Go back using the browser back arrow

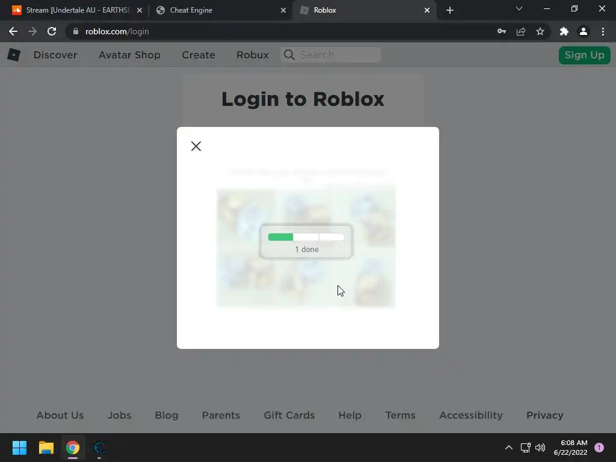[x=13, y=31]
